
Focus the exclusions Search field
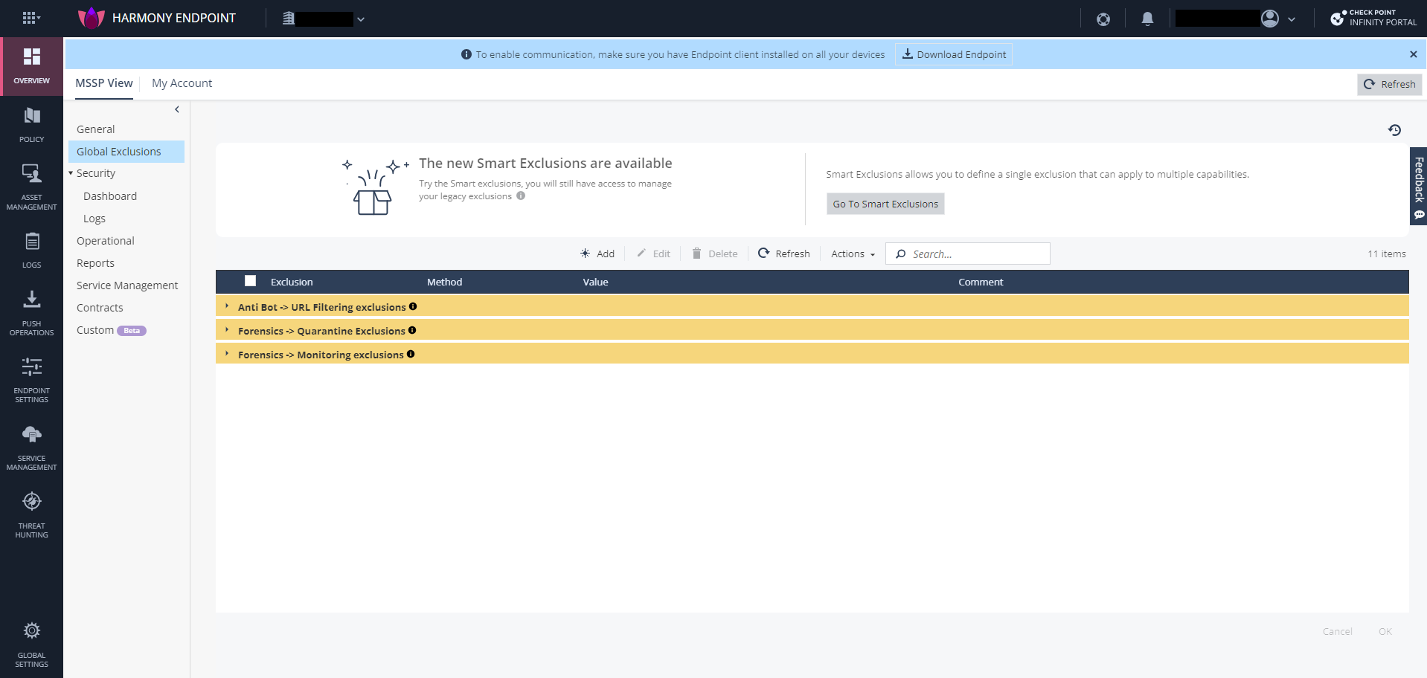pos(968,254)
